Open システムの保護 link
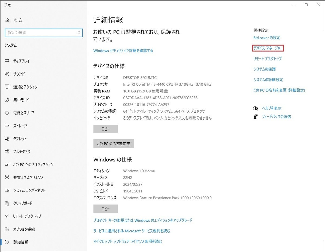The image size is (325, 252). [x=265, y=69]
